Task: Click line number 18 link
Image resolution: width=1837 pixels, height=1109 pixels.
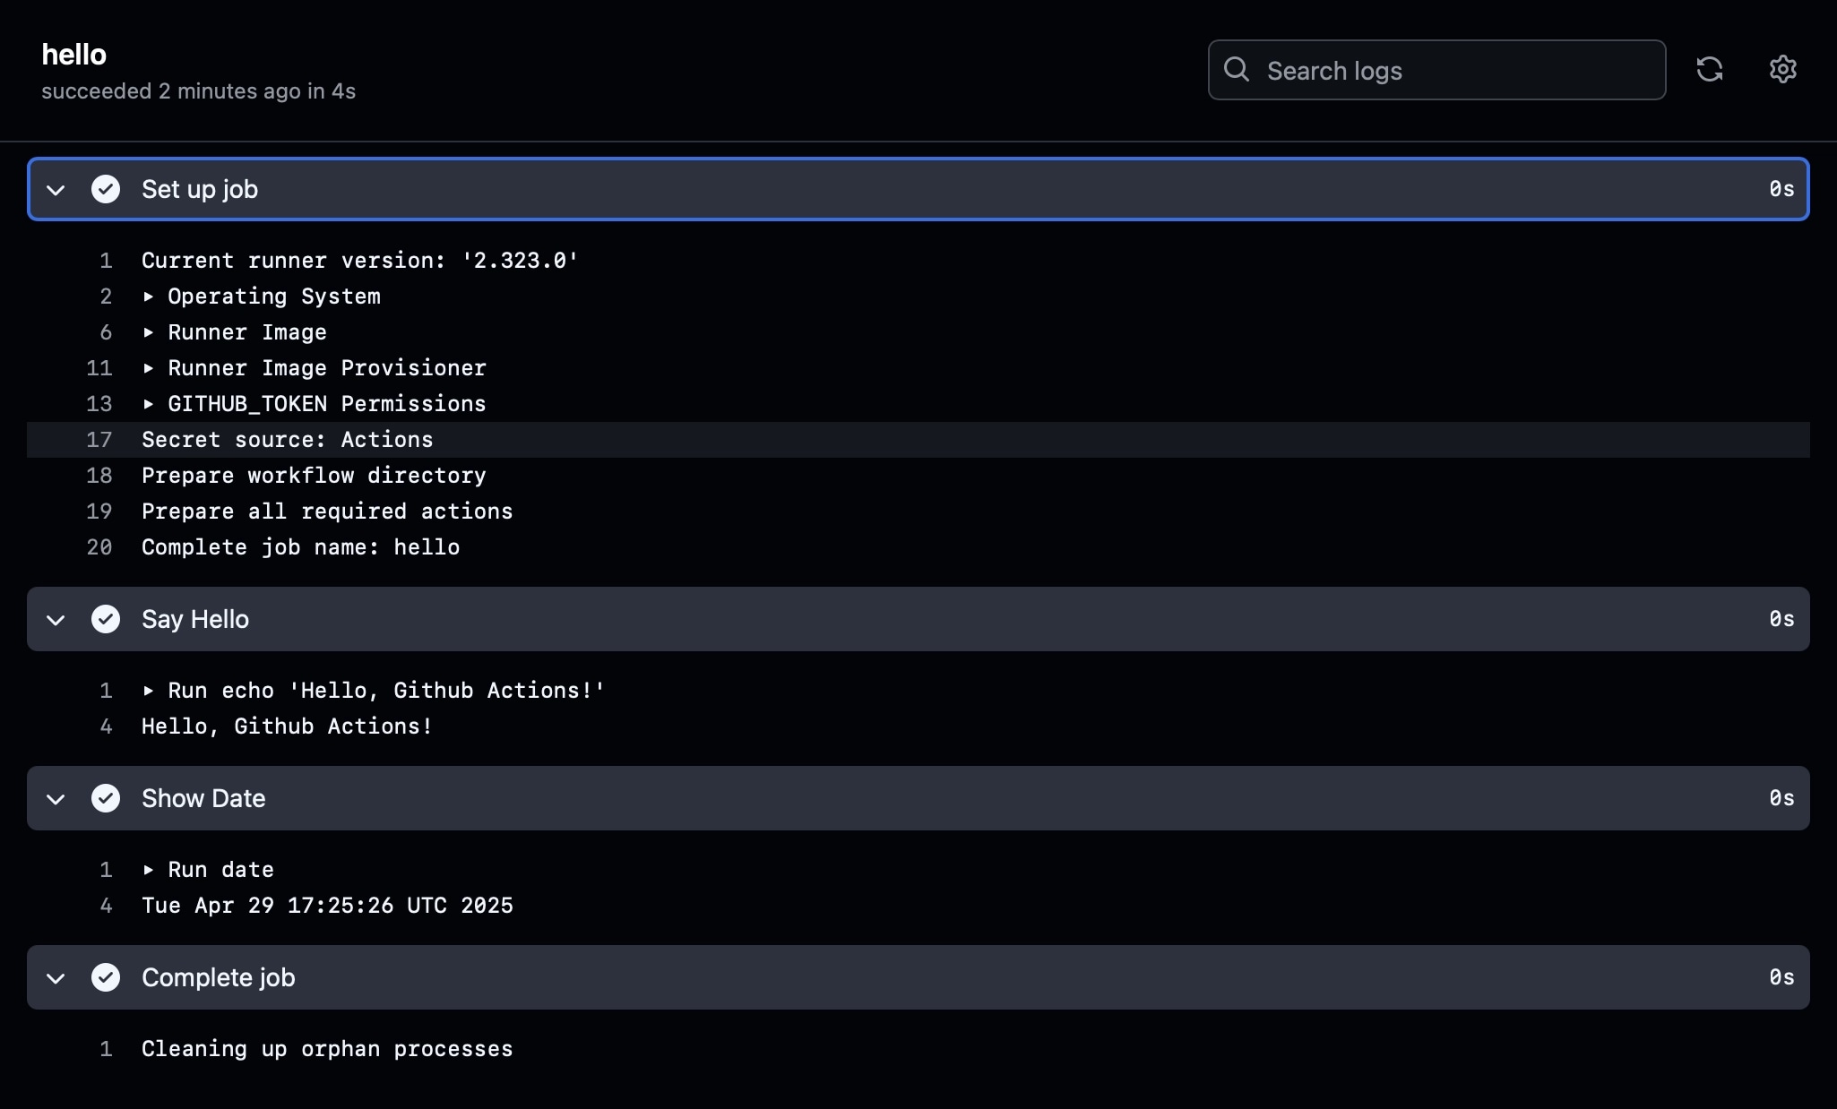Action: coord(99,476)
